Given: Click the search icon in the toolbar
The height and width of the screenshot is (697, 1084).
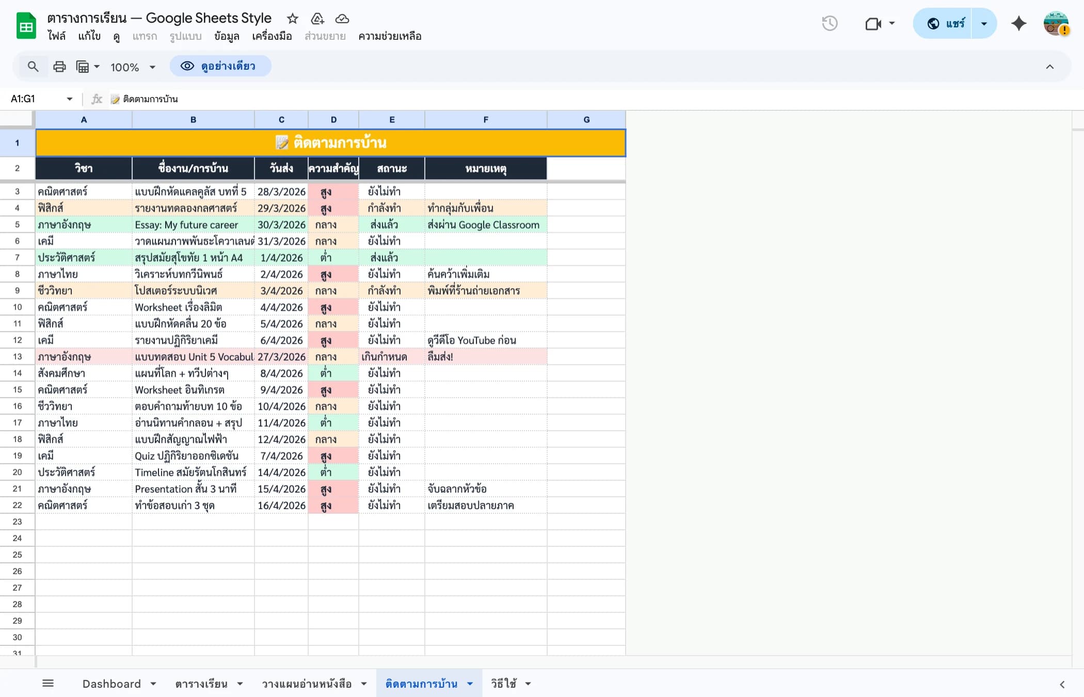Looking at the screenshot, I should coord(33,66).
